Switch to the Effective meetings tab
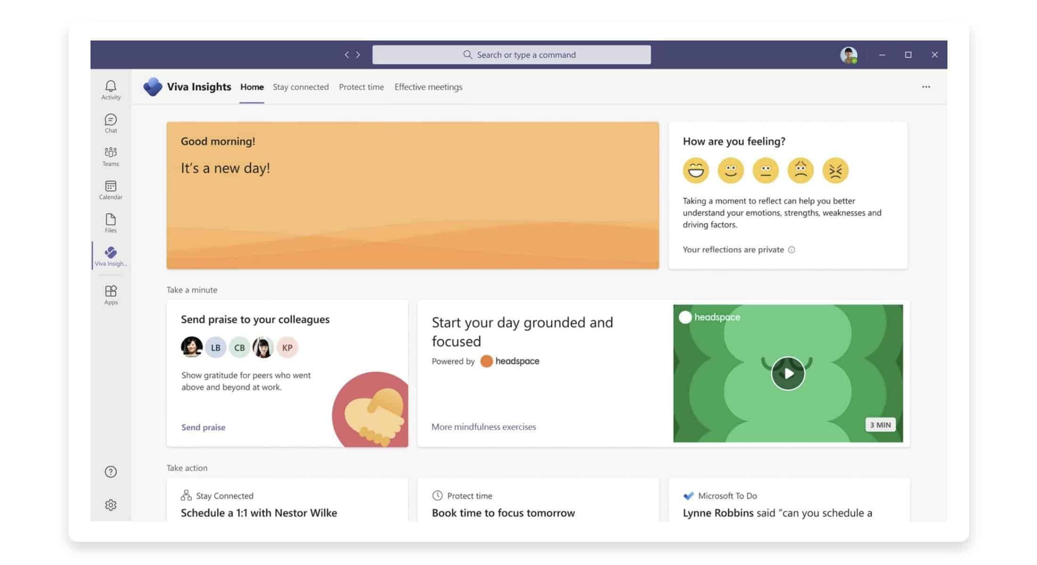 (x=428, y=87)
